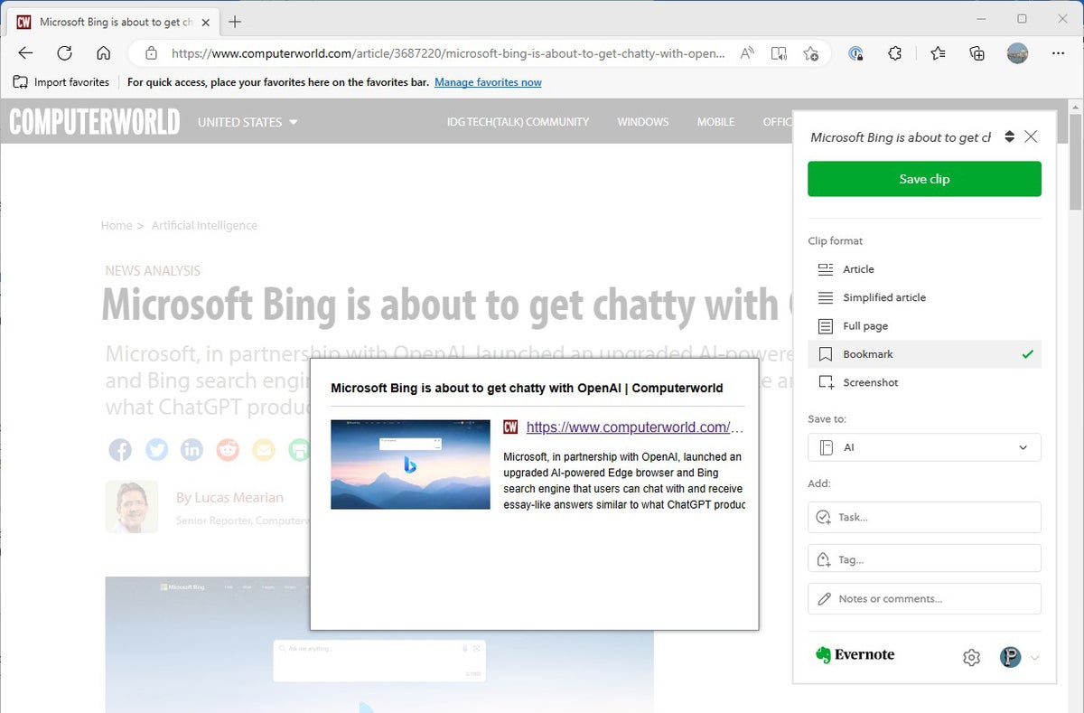Click Artificial Intelligence breadcrumb

pos(204,225)
